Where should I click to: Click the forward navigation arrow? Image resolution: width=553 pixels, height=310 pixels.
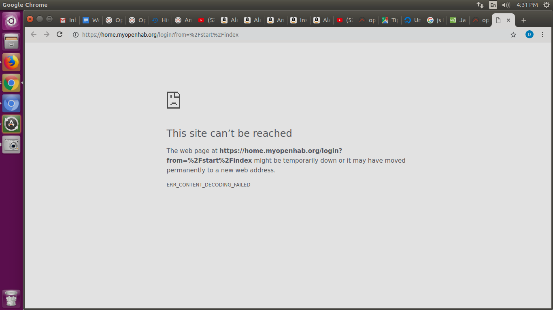tap(47, 35)
